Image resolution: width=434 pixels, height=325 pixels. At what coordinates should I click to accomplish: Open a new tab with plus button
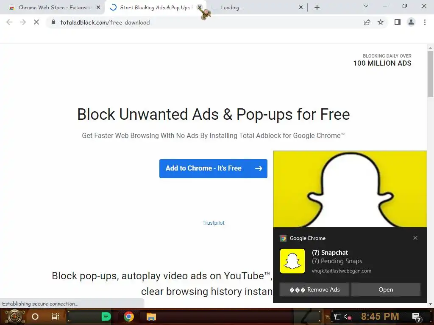coord(317,8)
